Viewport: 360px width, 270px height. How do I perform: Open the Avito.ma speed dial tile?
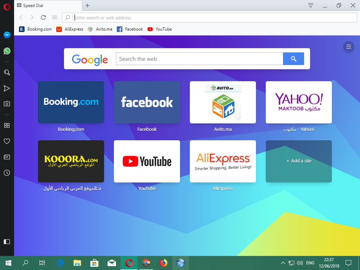pyautogui.click(x=223, y=102)
